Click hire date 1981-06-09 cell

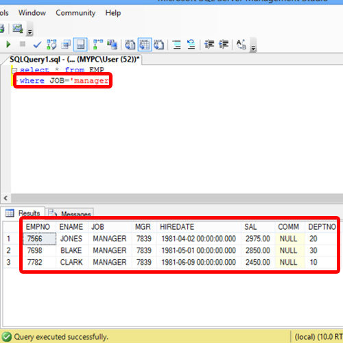click(x=198, y=262)
